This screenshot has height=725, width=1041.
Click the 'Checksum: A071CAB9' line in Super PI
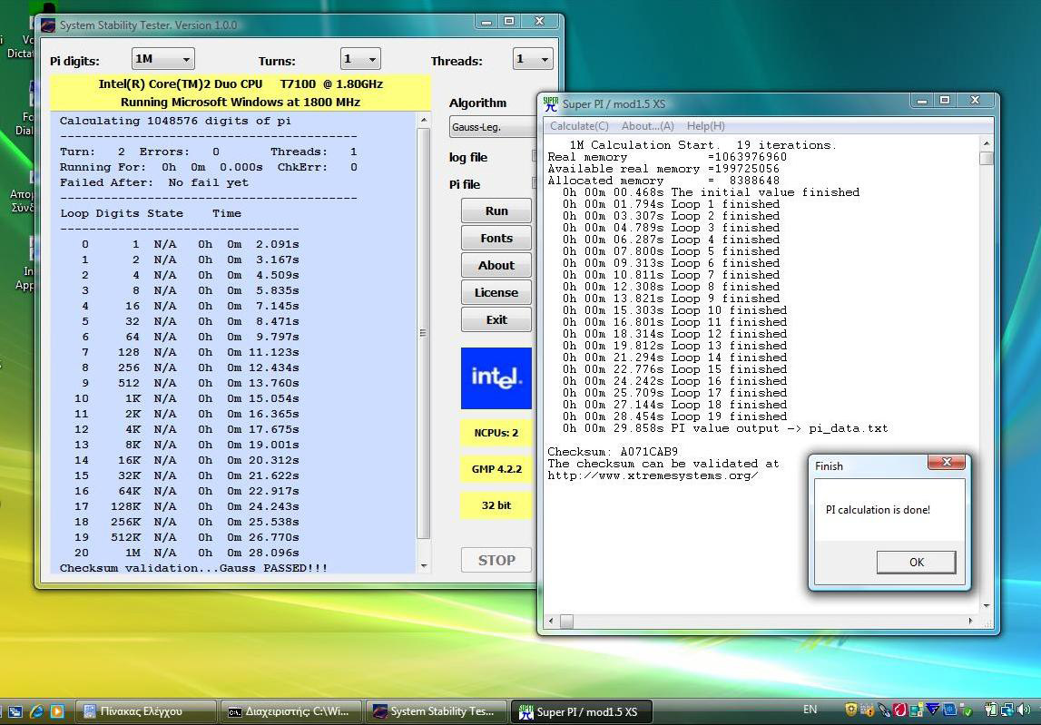[x=613, y=452]
